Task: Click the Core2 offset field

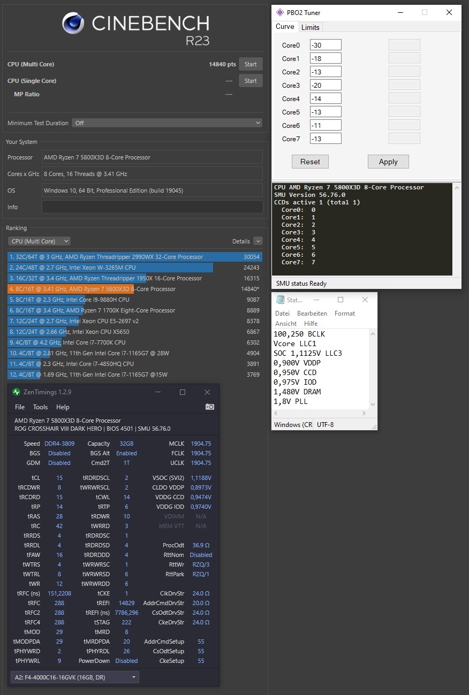Action: (x=325, y=72)
